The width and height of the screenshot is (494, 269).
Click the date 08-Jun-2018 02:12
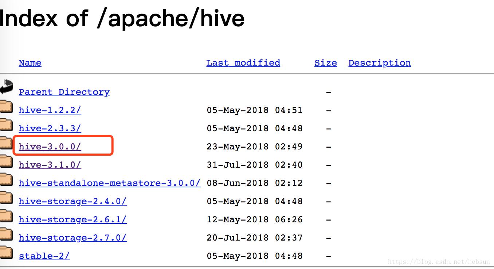pyautogui.click(x=255, y=183)
